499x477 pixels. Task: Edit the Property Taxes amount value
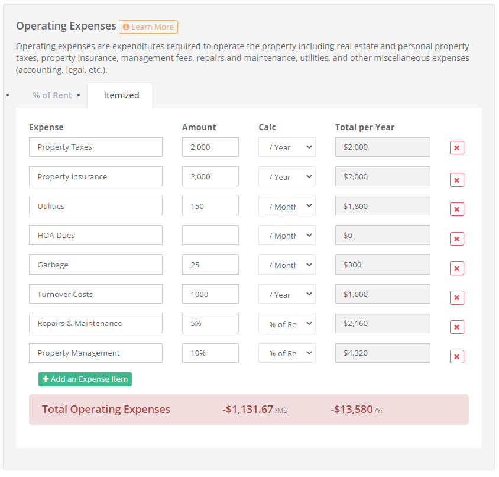coord(210,147)
